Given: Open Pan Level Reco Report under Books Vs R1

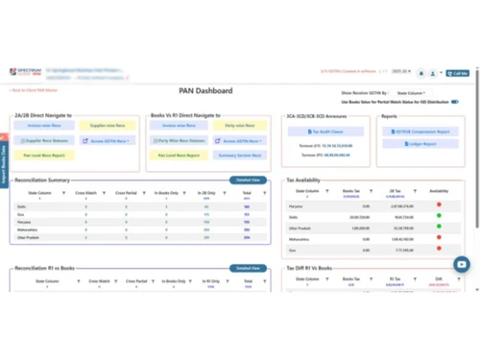Looking at the screenshot, I should click(x=179, y=156).
